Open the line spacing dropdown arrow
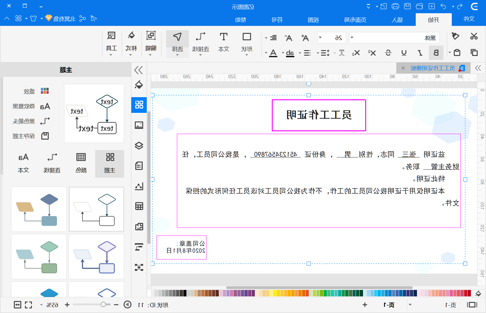This screenshot has height=313, width=486. click(x=318, y=53)
